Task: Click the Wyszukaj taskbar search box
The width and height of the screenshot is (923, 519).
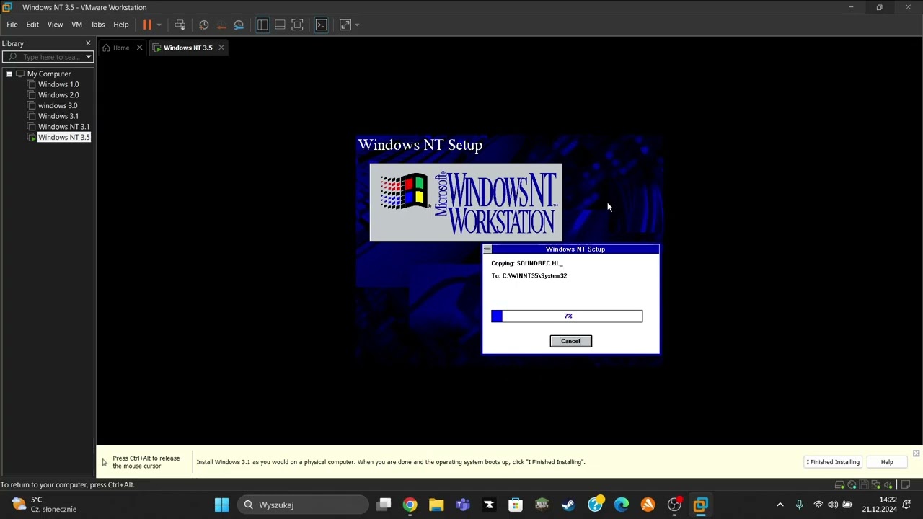Action: pyautogui.click(x=303, y=505)
